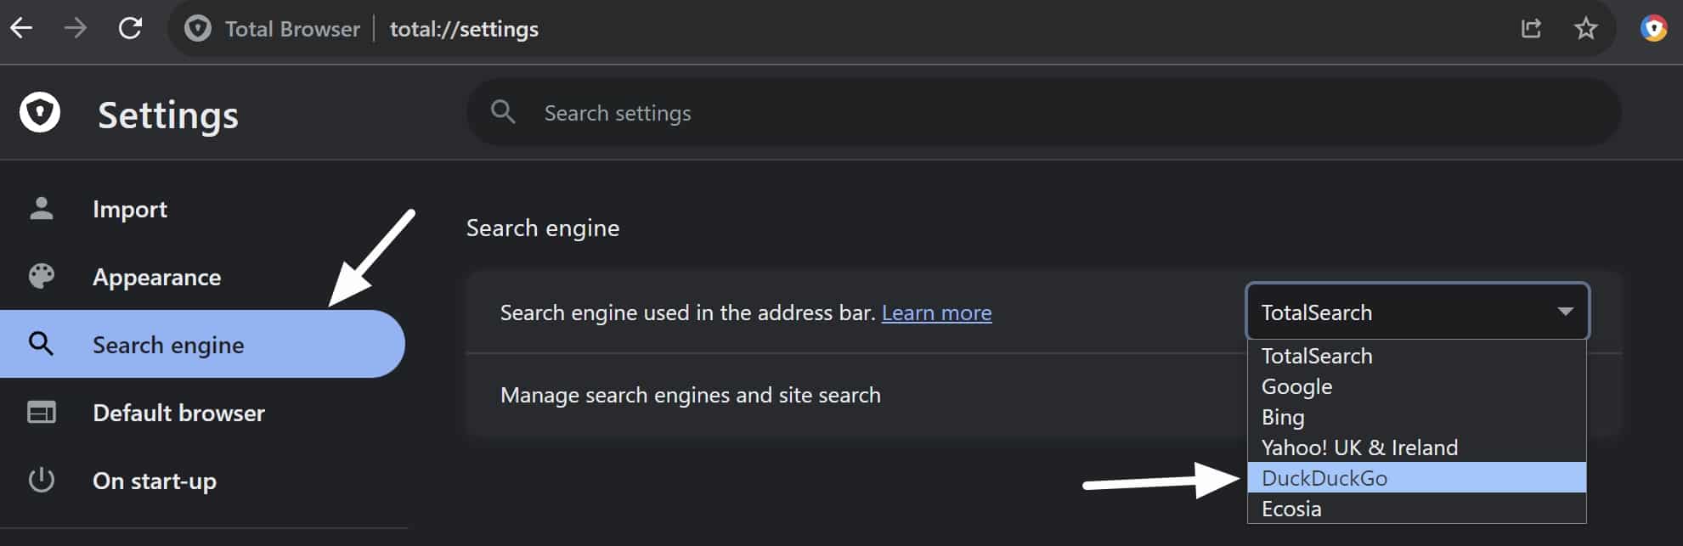Bookmark this page with the star icon
This screenshot has height=546, width=1683.
pyautogui.click(x=1585, y=29)
